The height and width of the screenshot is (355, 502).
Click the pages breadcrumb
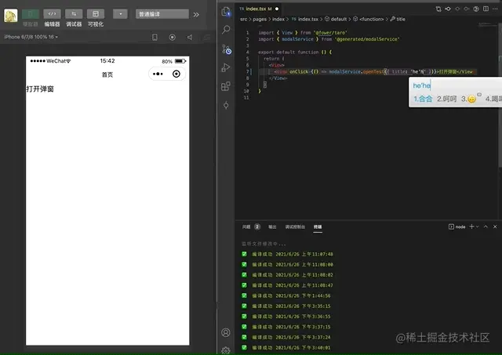click(x=260, y=19)
